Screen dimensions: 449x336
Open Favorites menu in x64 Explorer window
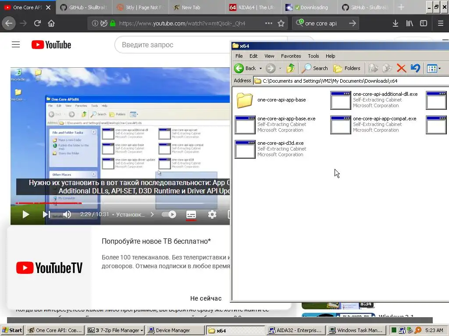tap(291, 56)
